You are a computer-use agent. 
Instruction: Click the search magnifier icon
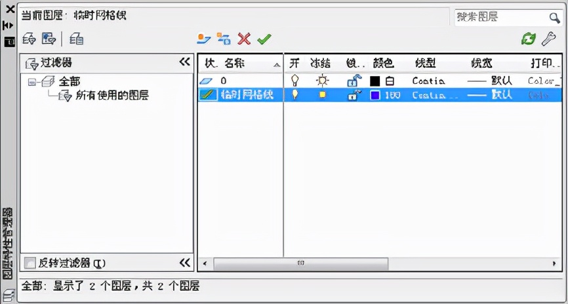pos(554,18)
